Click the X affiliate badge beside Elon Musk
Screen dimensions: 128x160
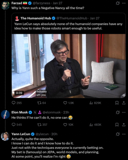click(35, 112)
